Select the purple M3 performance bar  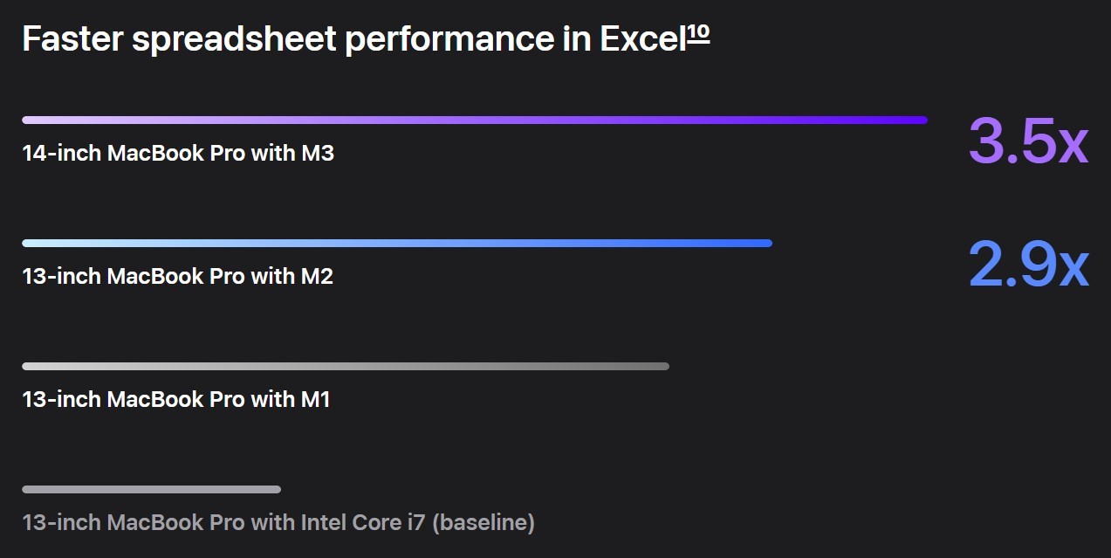coord(474,121)
